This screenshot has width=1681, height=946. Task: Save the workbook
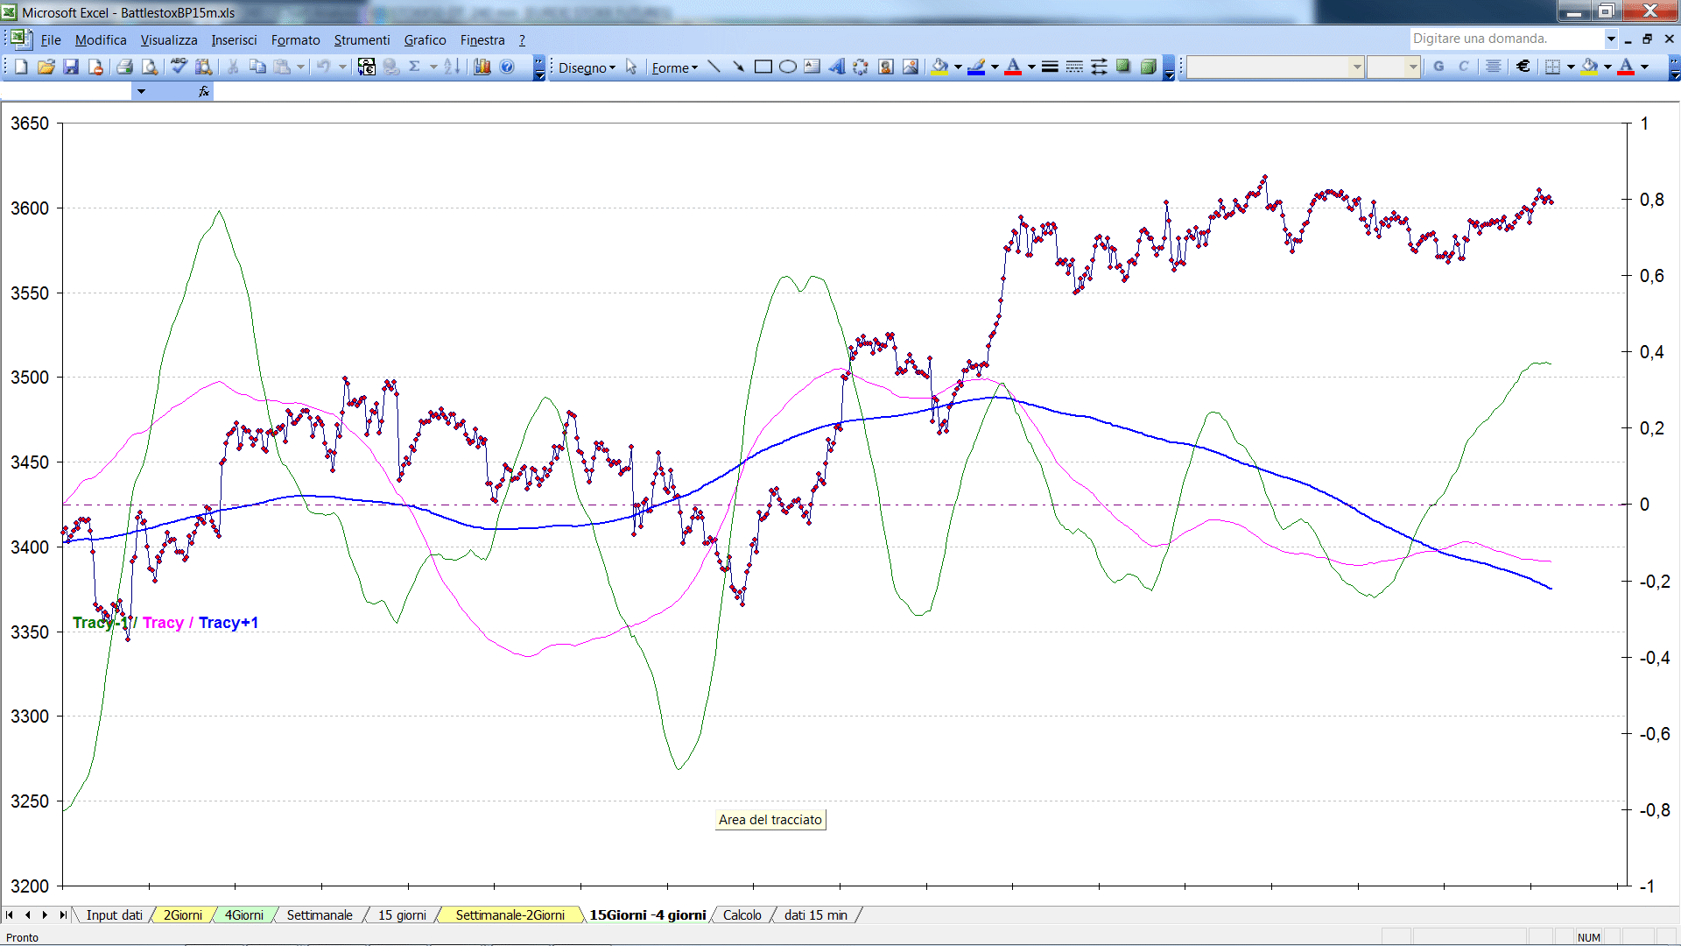pyautogui.click(x=71, y=67)
